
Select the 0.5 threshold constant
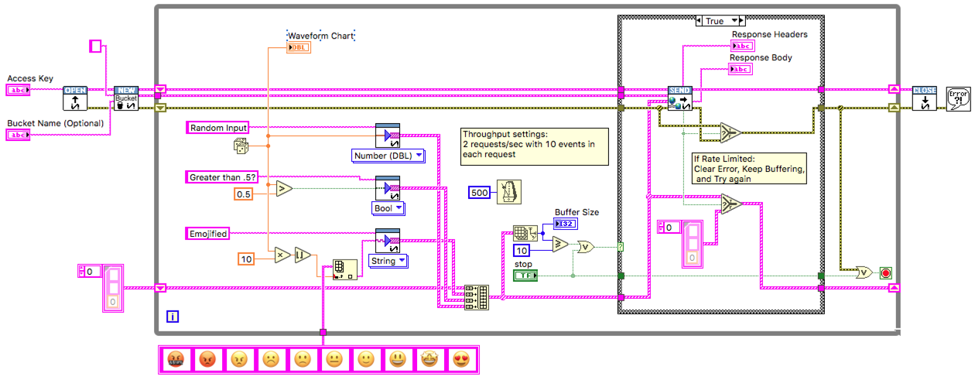click(x=245, y=194)
